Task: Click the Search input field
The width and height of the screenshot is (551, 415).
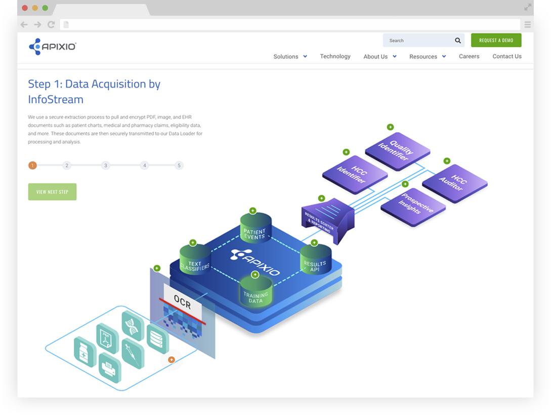Action: point(423,40)
